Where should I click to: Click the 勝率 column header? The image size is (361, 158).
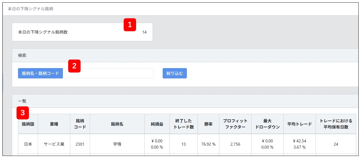(208, 124)
